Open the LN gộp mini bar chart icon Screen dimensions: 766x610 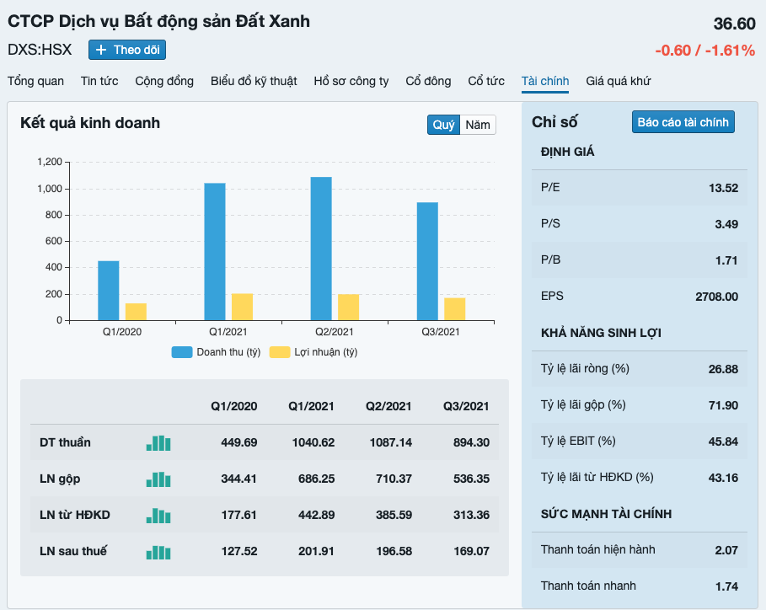pos(158,479)
